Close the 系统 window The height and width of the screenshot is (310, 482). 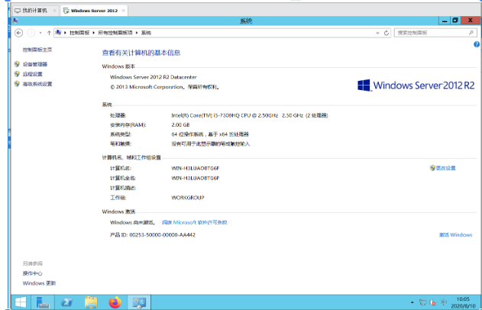click(471, 21)
